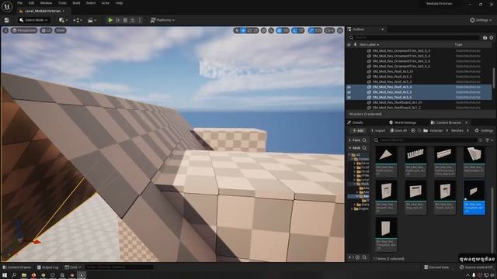Create new folder in Outliner

pos(485,38)
